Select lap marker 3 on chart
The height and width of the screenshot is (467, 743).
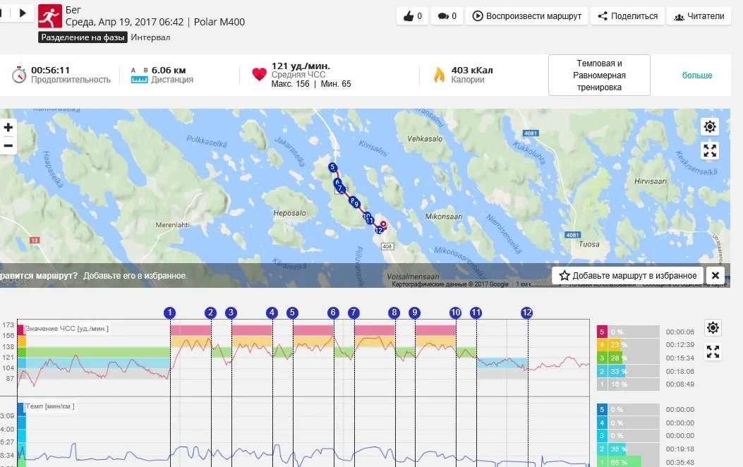click(231, 313)
